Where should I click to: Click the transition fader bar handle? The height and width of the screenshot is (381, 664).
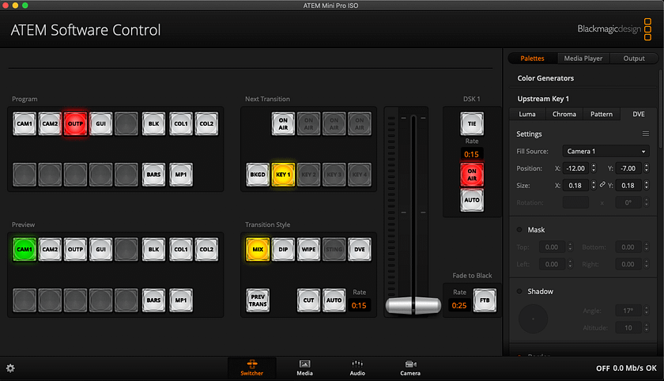click(413, 305)
